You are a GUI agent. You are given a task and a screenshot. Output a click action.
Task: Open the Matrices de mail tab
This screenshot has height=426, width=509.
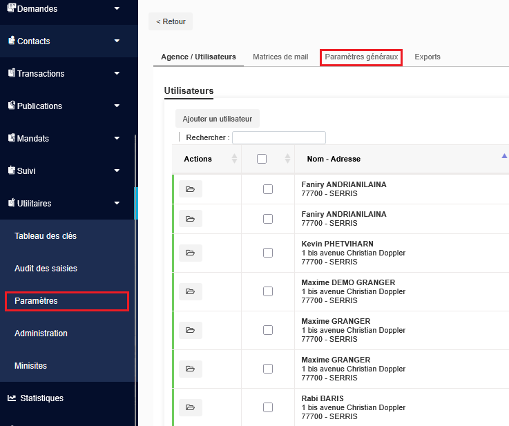click(x=280, y=57)
